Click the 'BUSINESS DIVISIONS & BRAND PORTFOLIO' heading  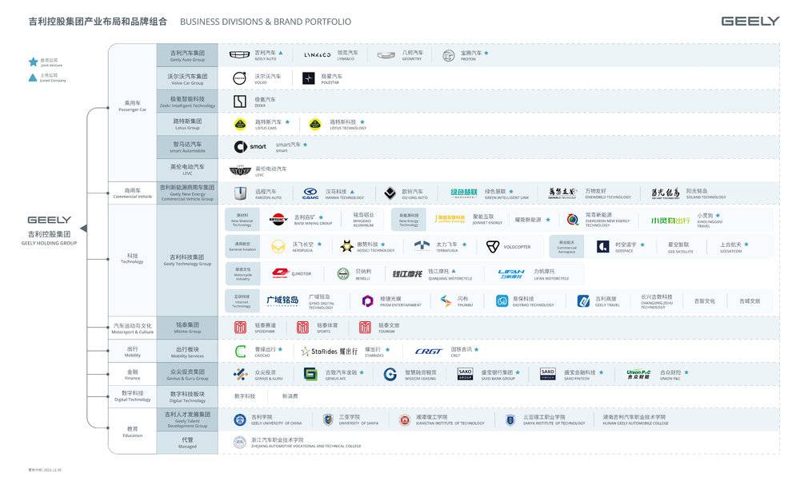[266, 22]
